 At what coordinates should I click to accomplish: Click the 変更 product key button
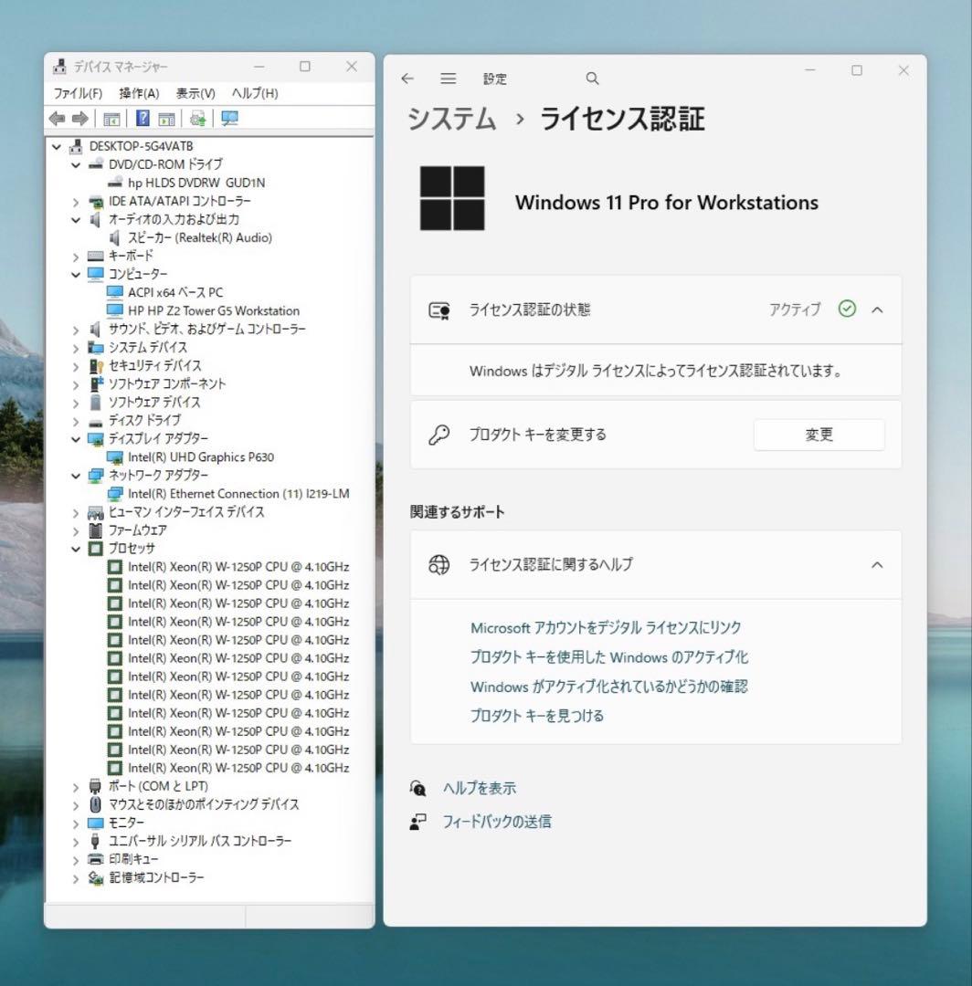pyautogui.click(x=819, y=435)
